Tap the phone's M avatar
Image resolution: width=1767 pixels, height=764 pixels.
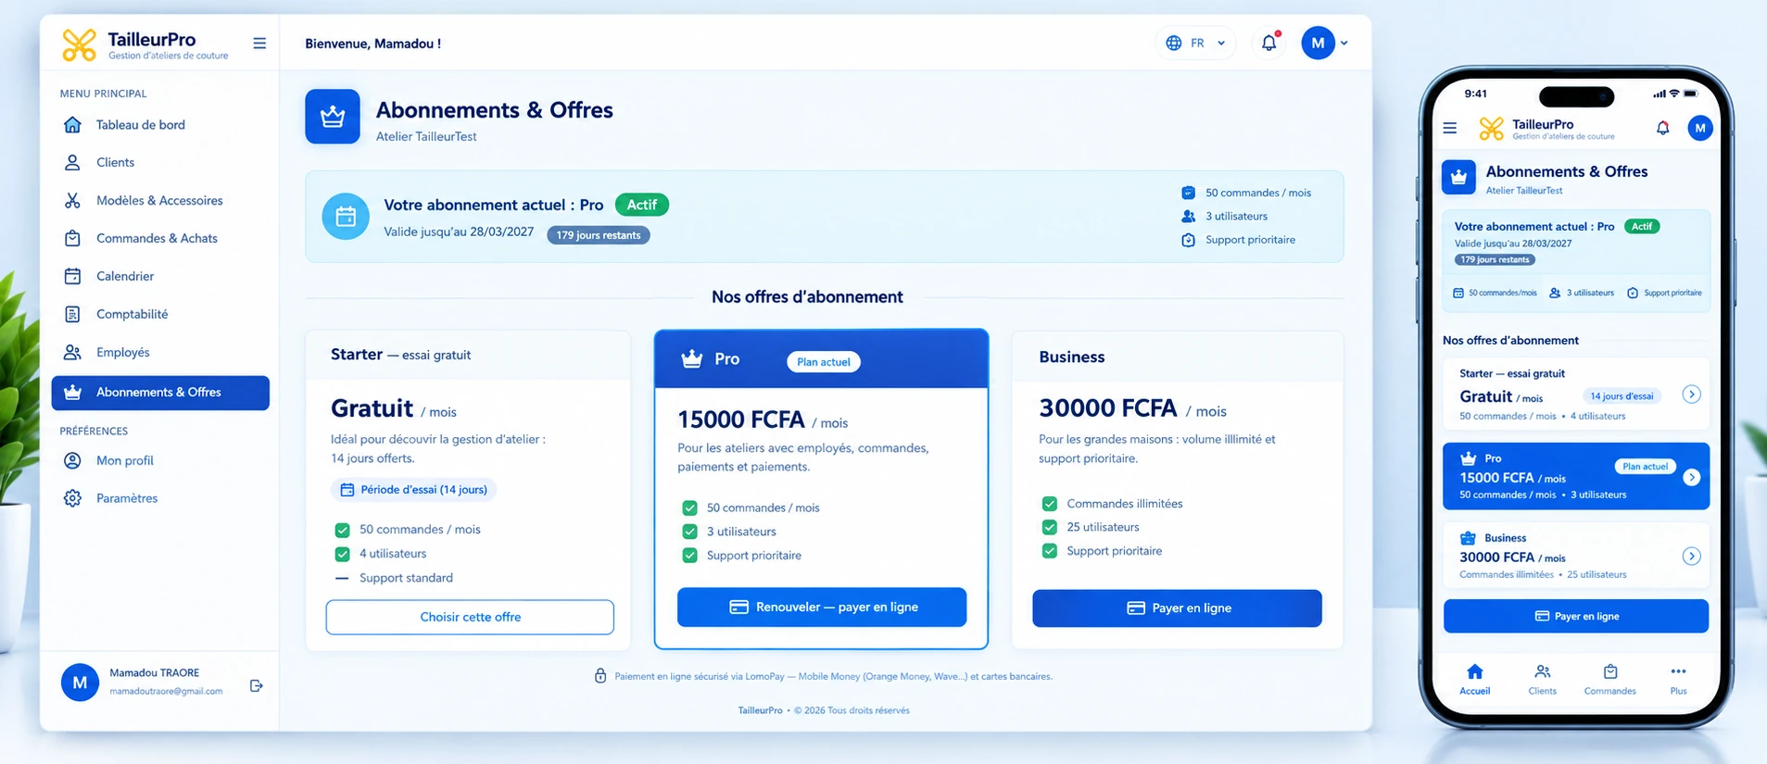pos(1700,128)
